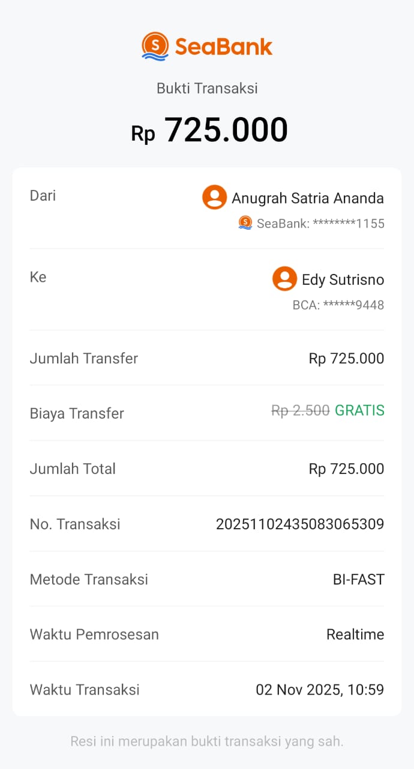Click the BI-FAST transaction method value
414x769 pixels.
click(x=358, y=580)
